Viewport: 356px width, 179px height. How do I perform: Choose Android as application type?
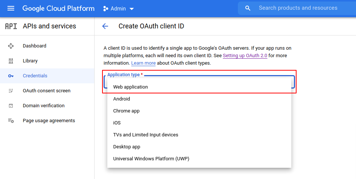click(x=122, y=99)
